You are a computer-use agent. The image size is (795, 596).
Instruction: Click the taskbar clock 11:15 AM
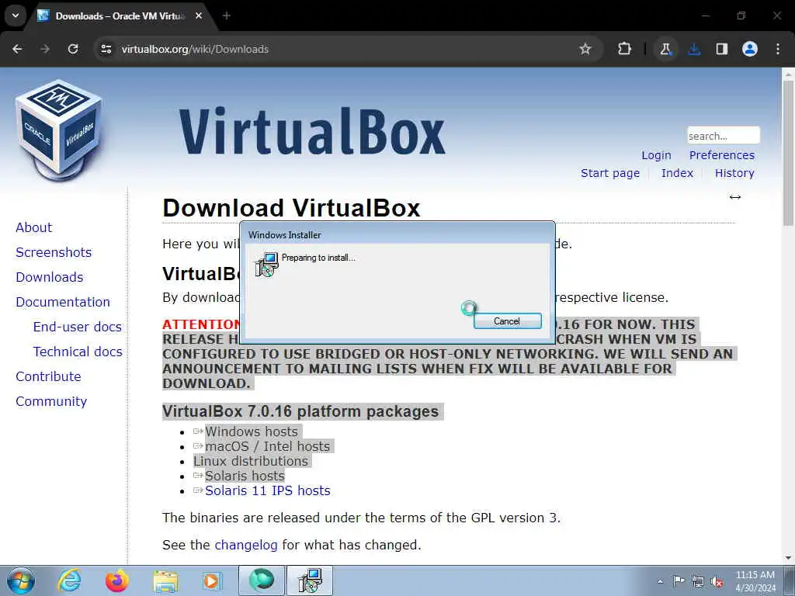[755, 575]
